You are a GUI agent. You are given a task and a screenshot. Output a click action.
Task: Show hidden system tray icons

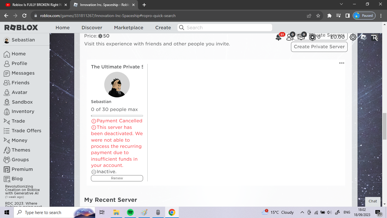point(302,212)
